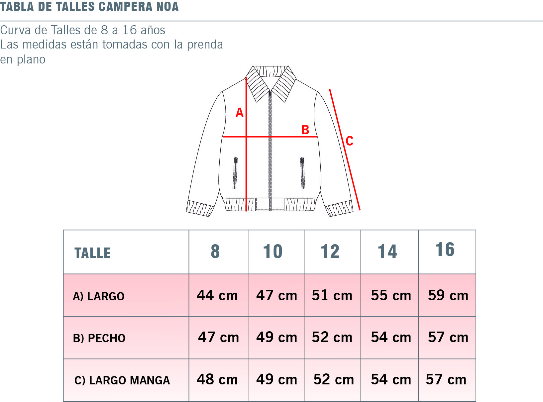
Task: Select size 16 column header
Action: point(445,250)
